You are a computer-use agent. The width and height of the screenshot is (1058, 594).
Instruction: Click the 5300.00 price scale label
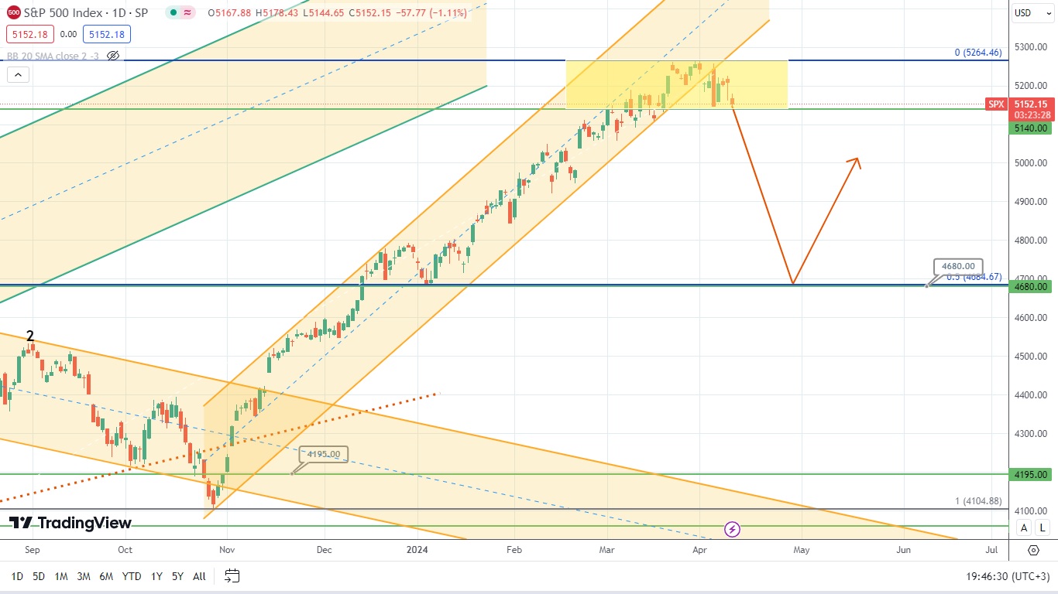click(1032, 47)
